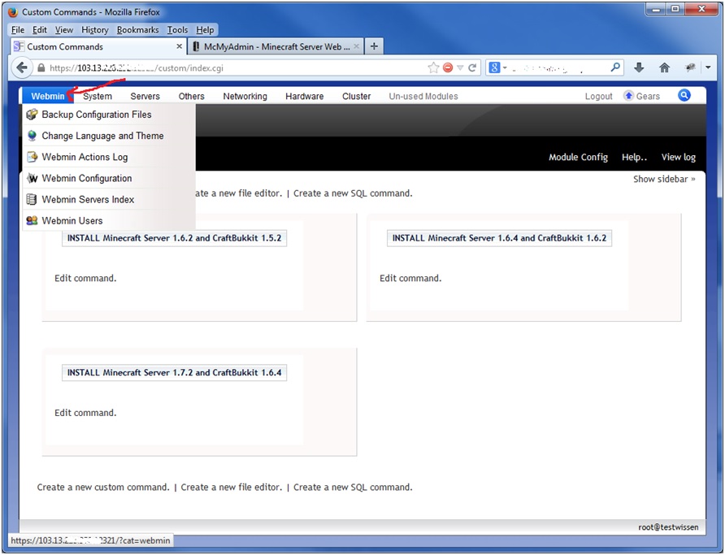The width and height of the screenshot is (725, 555).
Task: Open Module Config link
Action: 578,157
